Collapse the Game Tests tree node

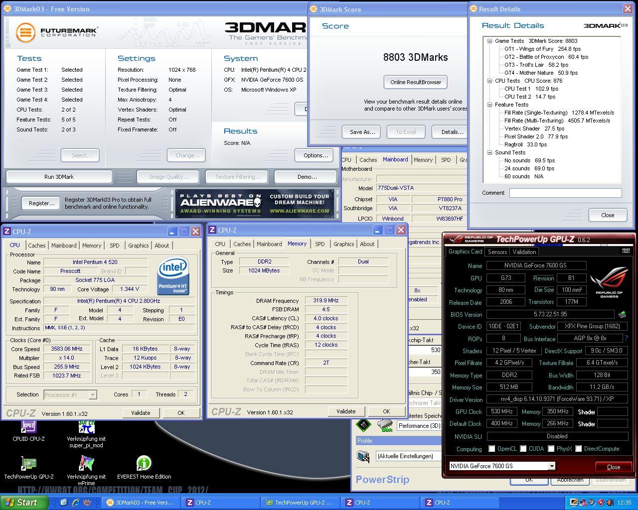tap(489, 41)
